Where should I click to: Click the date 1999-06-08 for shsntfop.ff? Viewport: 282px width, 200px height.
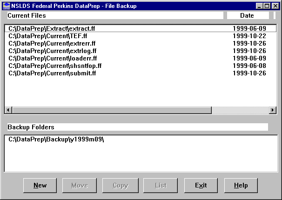[249, 66]
